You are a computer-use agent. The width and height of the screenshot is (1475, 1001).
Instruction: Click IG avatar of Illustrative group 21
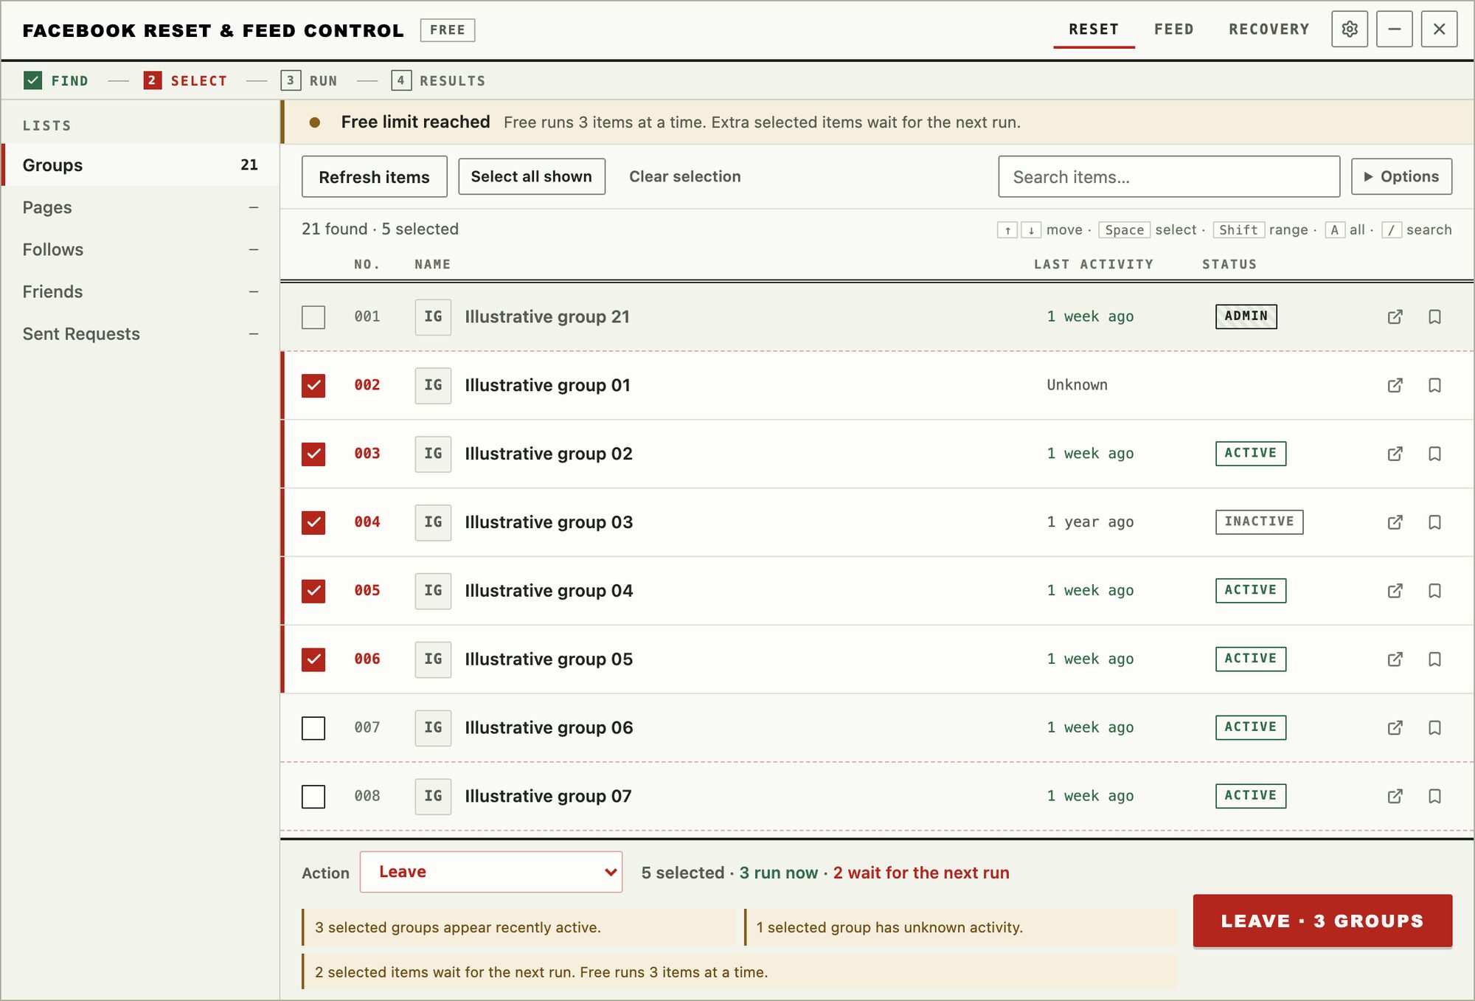coord(433,317)
